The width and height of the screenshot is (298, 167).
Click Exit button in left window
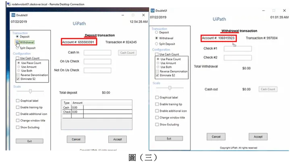click(29, 141)
